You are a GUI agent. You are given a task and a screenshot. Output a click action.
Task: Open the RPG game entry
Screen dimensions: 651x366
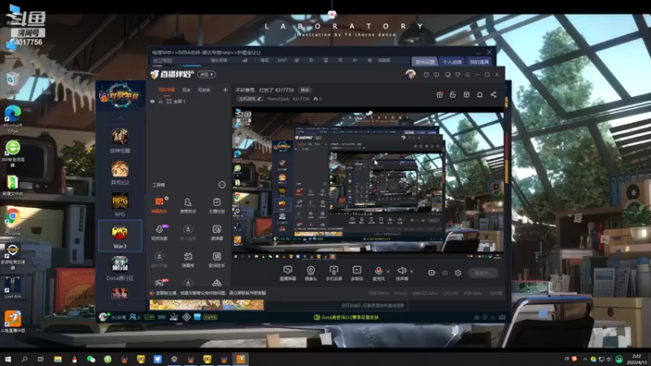[120, 205]
